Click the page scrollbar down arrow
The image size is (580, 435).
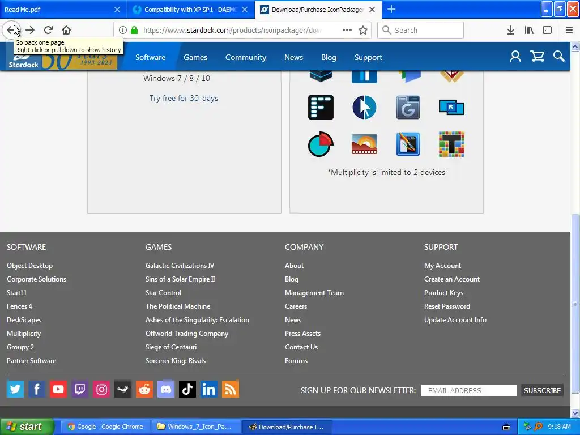tap(575, 413)
